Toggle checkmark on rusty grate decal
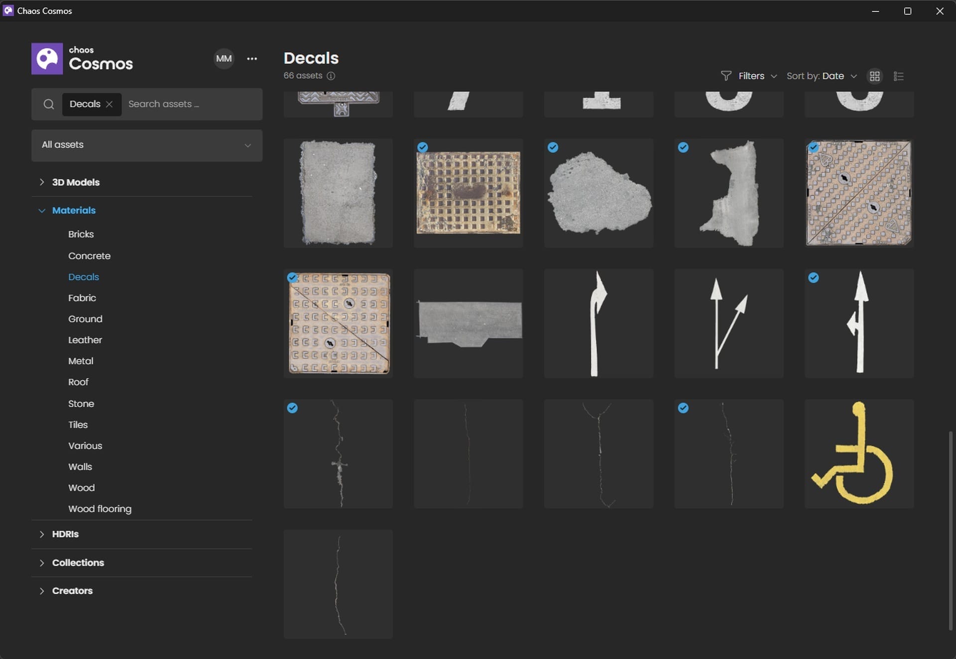The width and height of the screenshot is (956, 659). click(x=423, y=147)
